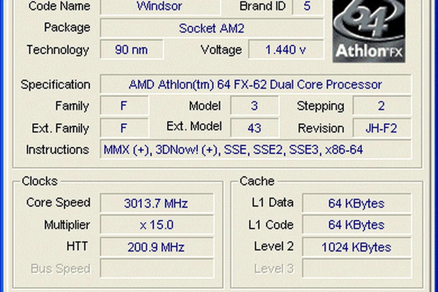The image size is (438, 292).
Task: Click the Package field showing Socket AM2
Action: point(212,28)
